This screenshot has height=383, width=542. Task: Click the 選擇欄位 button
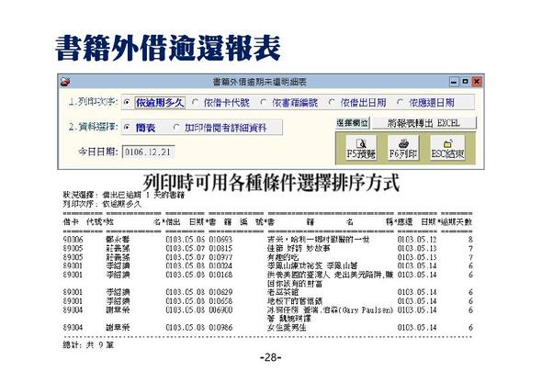(353, 123)
